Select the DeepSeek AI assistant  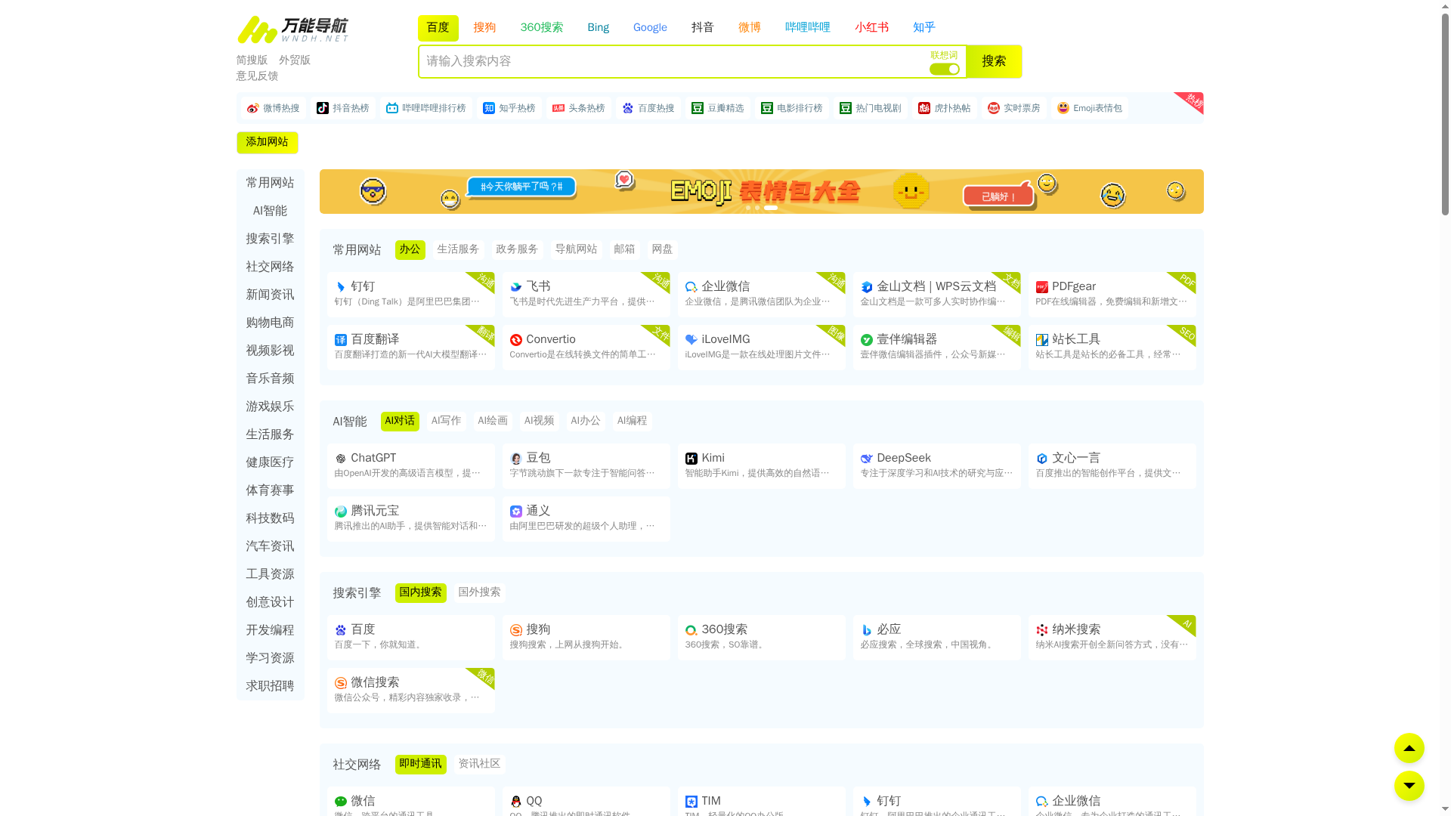click(x=936, y=465)
